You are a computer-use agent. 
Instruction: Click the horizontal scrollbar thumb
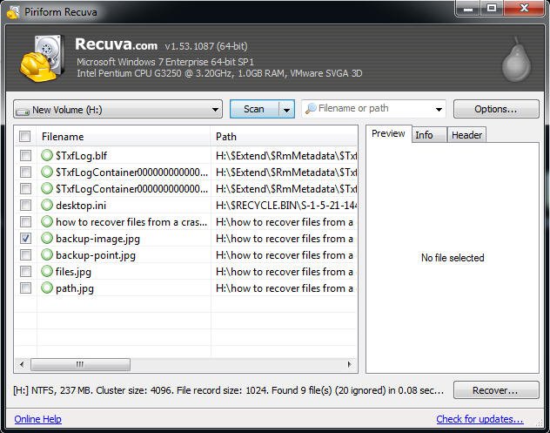tap(80, 364)
